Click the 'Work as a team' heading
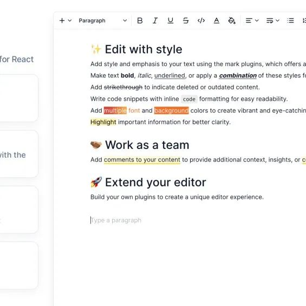This screenshot has height=306, width=306. pyautogui.click(x=147, y=145)
